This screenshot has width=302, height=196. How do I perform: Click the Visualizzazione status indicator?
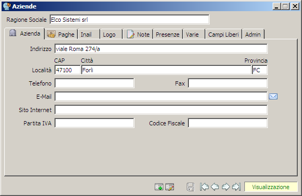271,187
